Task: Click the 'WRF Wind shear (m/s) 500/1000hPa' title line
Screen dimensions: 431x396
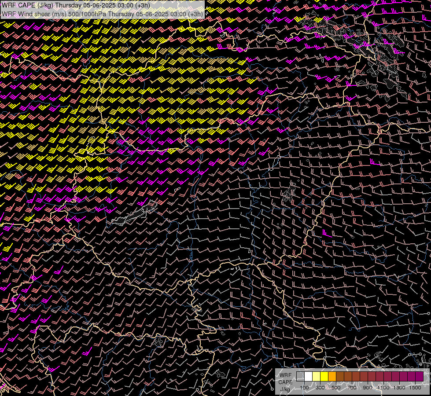Action: pos(102,14)
